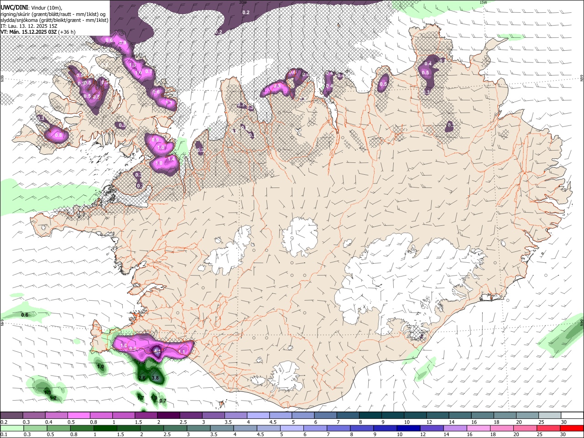Pick upper legend bright pink swatch at 0.5
This screenshot has height=438, width=584.
pos(78,416)
